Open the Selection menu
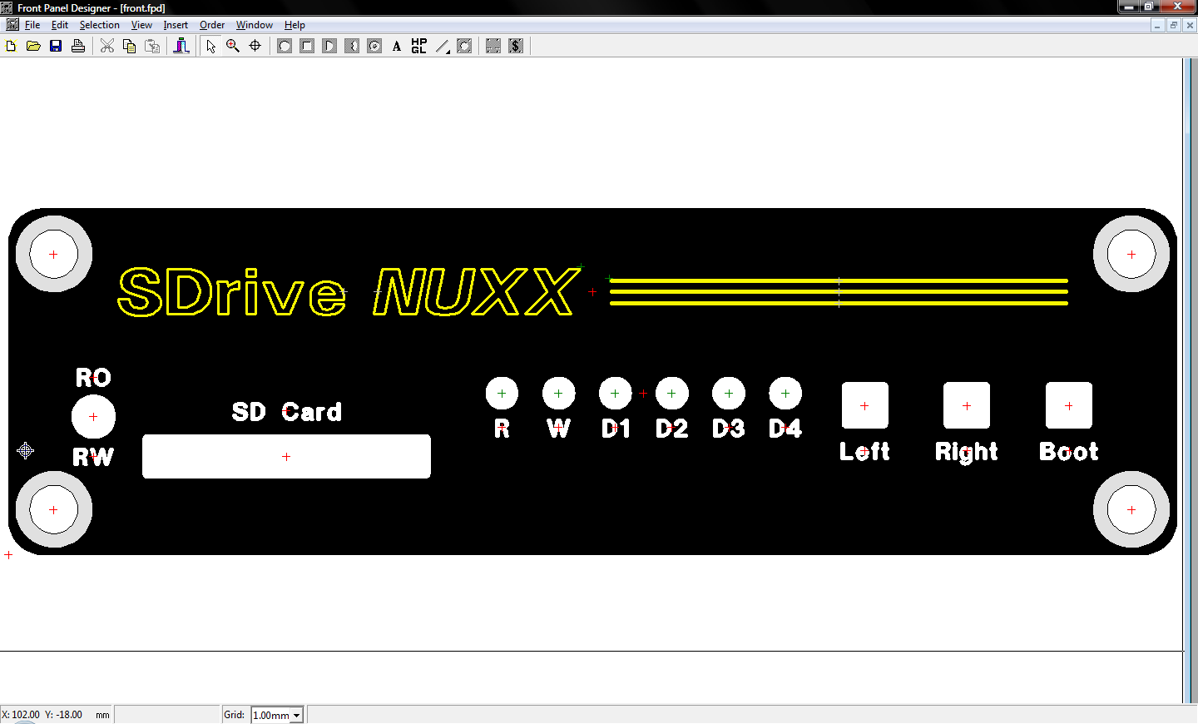This screenshot has width=1198, height=724. 99,25
